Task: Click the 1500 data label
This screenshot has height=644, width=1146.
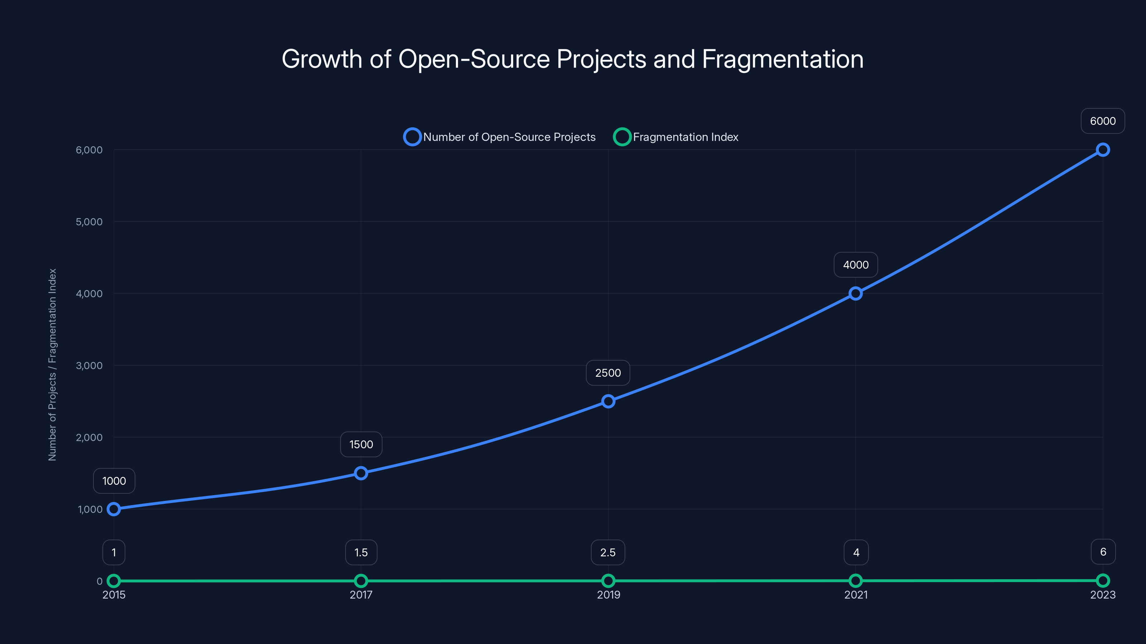Action: point(361,444)
